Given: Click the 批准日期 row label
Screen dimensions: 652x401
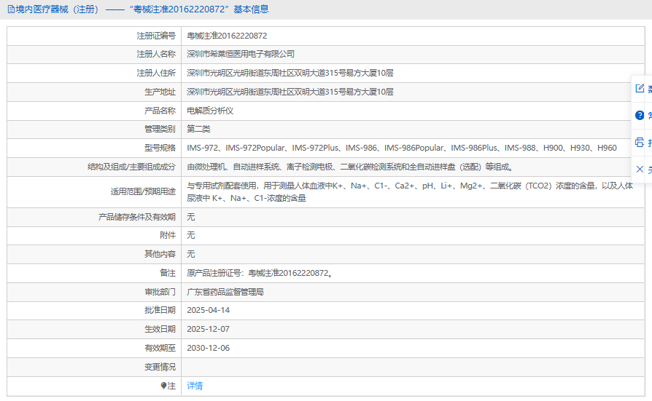Looking at the screenshot, I should (160, 310).
